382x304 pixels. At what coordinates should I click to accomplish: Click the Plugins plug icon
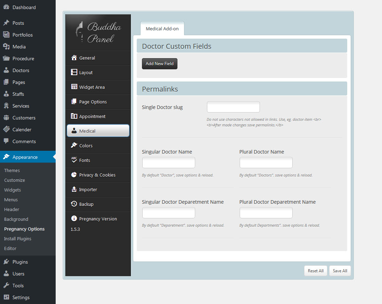6,262
